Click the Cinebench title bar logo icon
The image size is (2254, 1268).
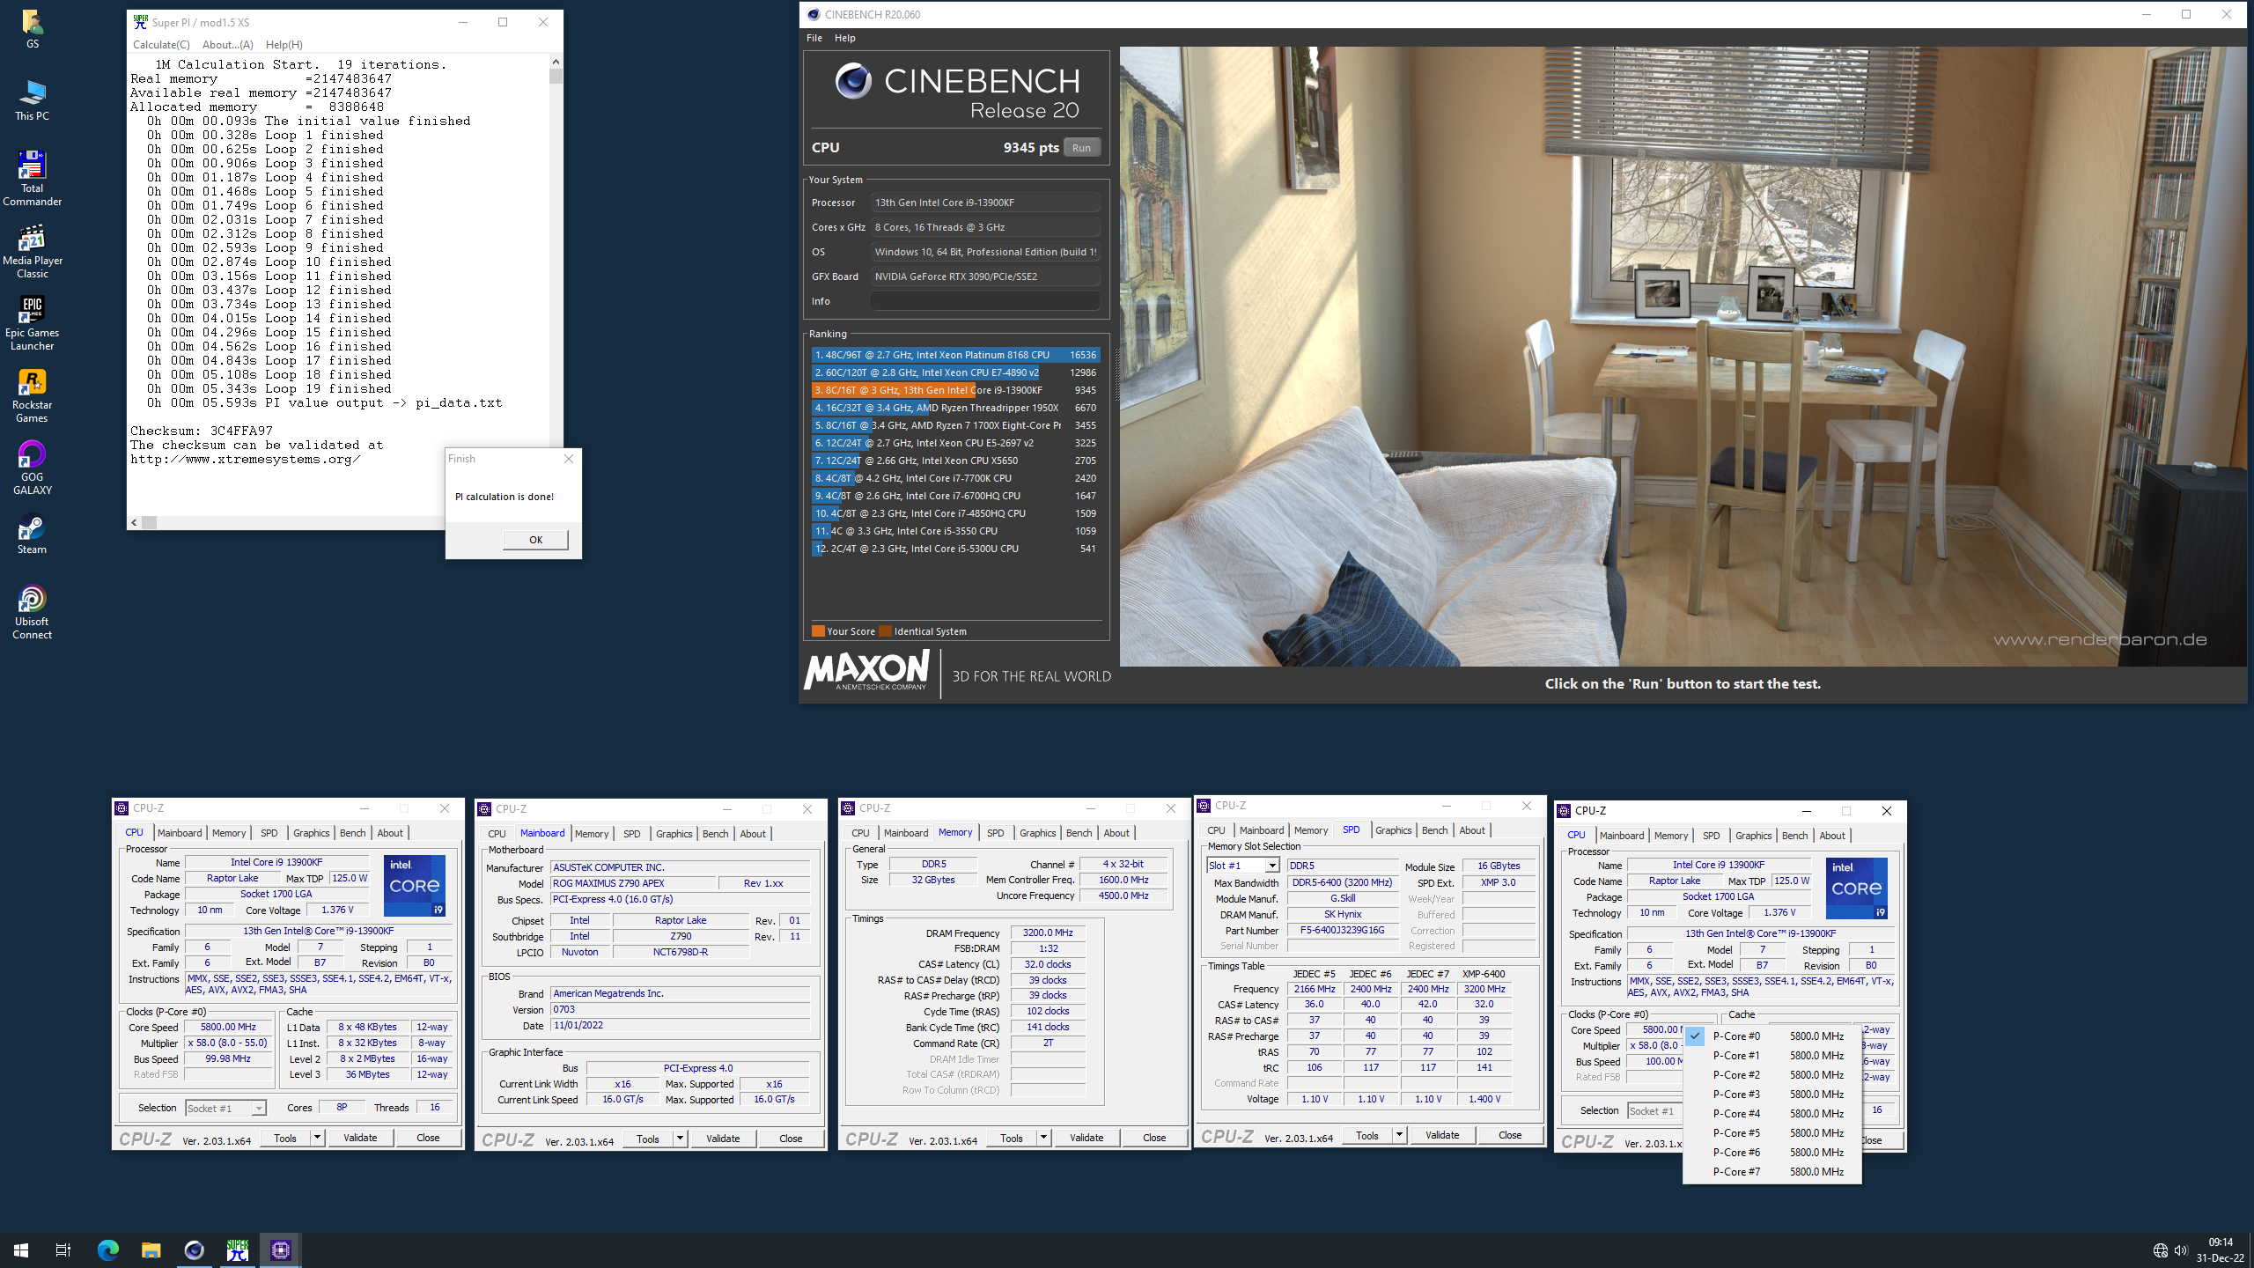(x=814, y=14)
